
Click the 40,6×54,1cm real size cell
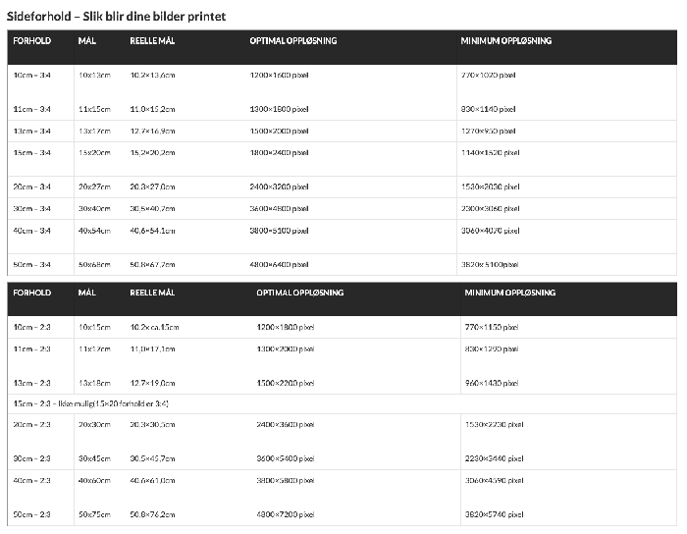[152, 231]
